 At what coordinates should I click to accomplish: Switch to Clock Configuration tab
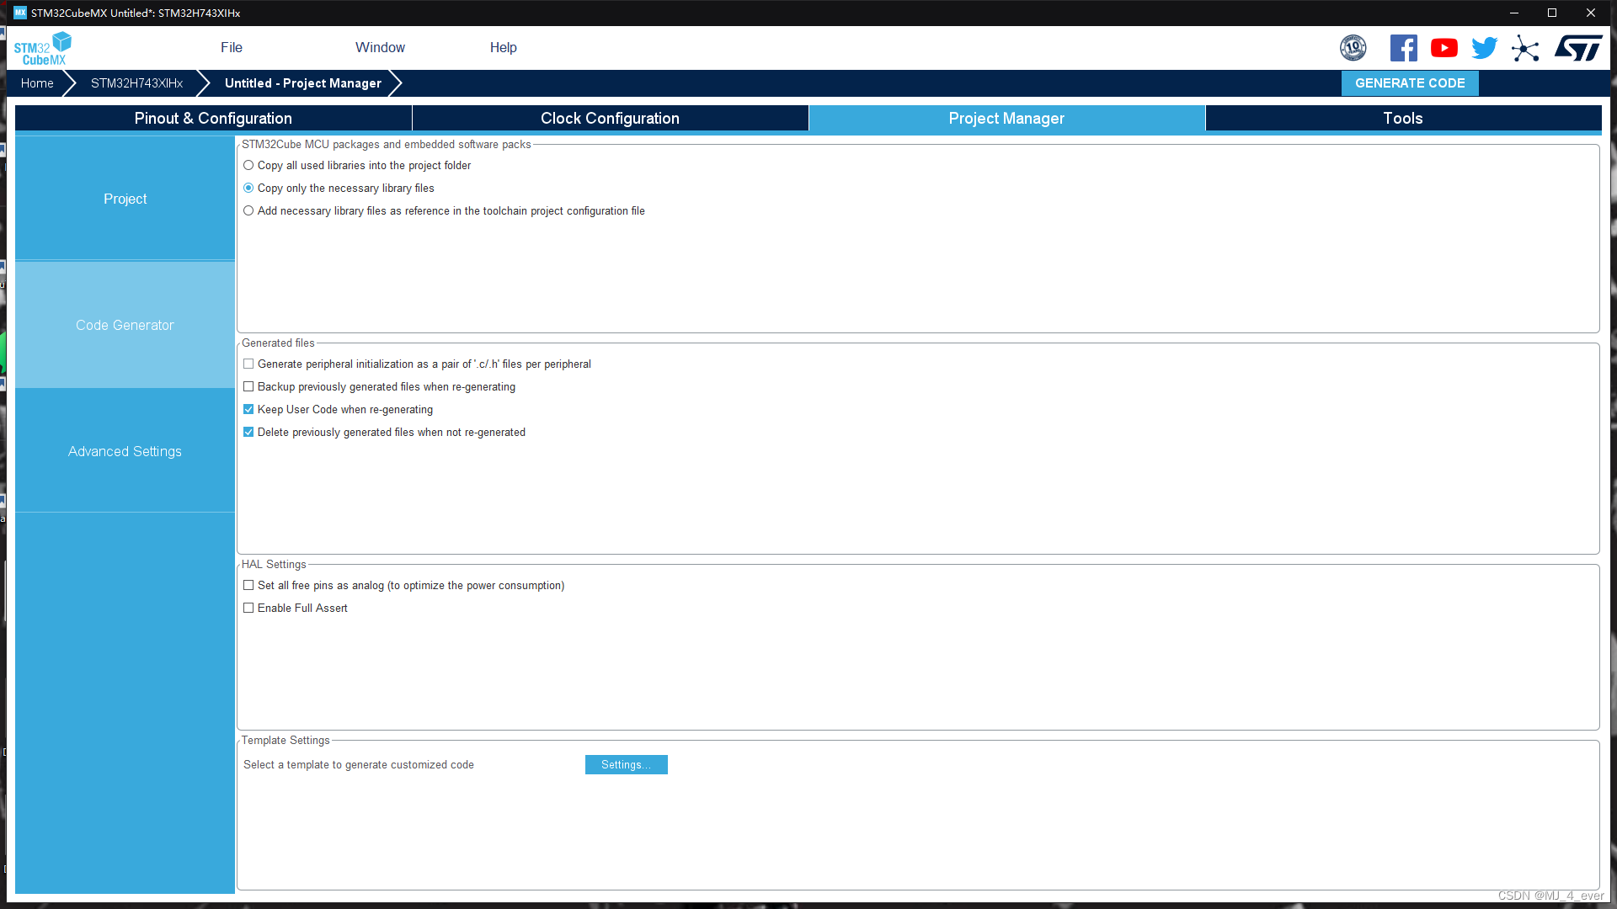pos(610,119)
